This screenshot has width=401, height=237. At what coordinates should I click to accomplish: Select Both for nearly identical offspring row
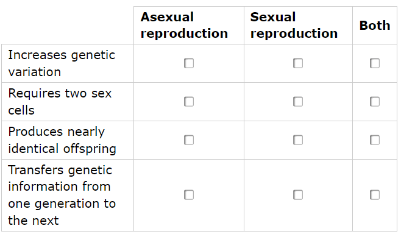point(375,140)
